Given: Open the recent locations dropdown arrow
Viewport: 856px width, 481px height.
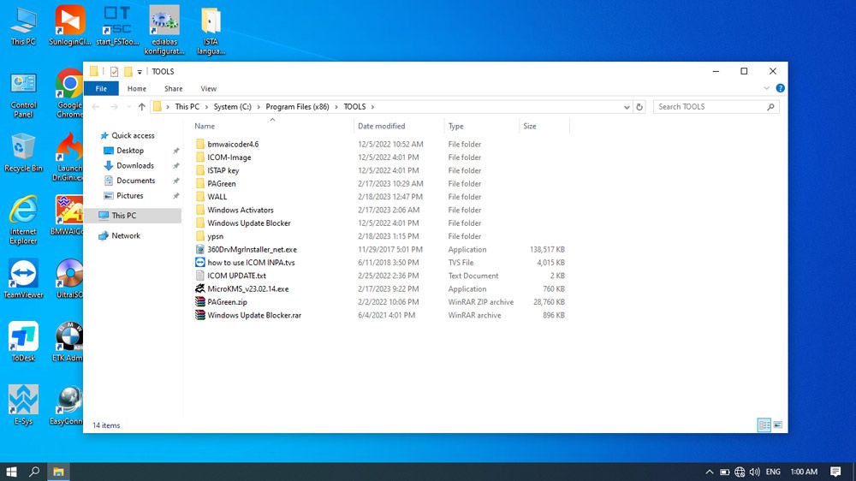Looking at the screenshot, I should [129, 107].
